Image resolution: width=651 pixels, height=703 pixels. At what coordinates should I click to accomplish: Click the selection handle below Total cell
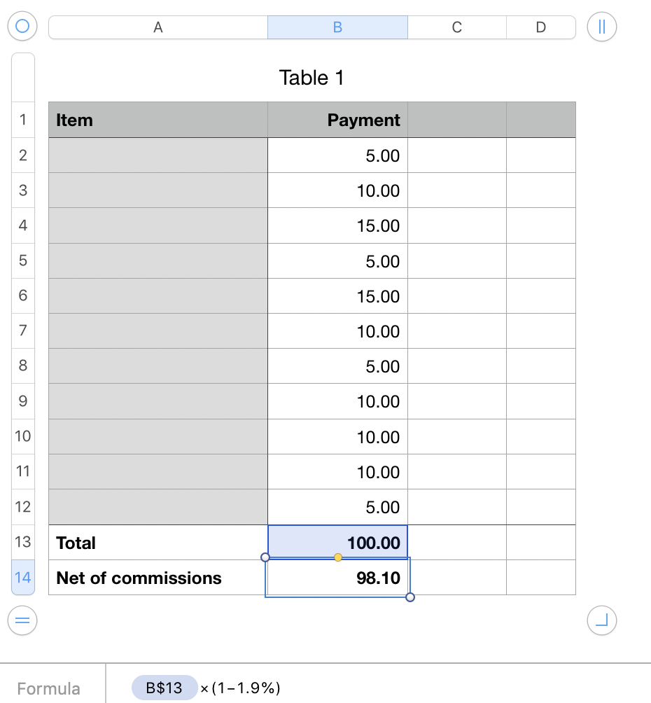[x=265, y=557]
